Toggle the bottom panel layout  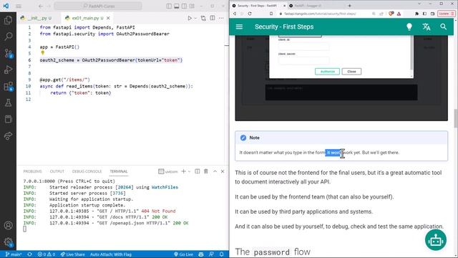coord(177,6)
